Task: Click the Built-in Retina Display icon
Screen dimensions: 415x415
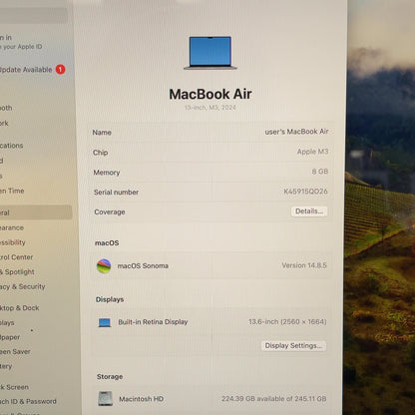Action: pyautogui.click(x=105, y=322)
